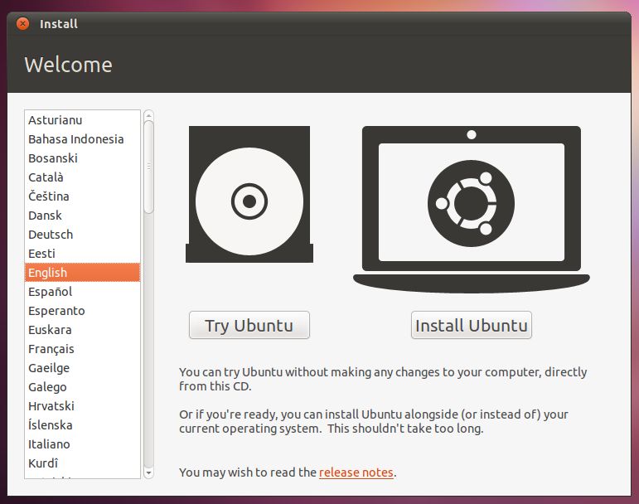Viewport: 639px width, 504px height.
Task: Choose Deutsch as the language
Action: coord(82,235)
